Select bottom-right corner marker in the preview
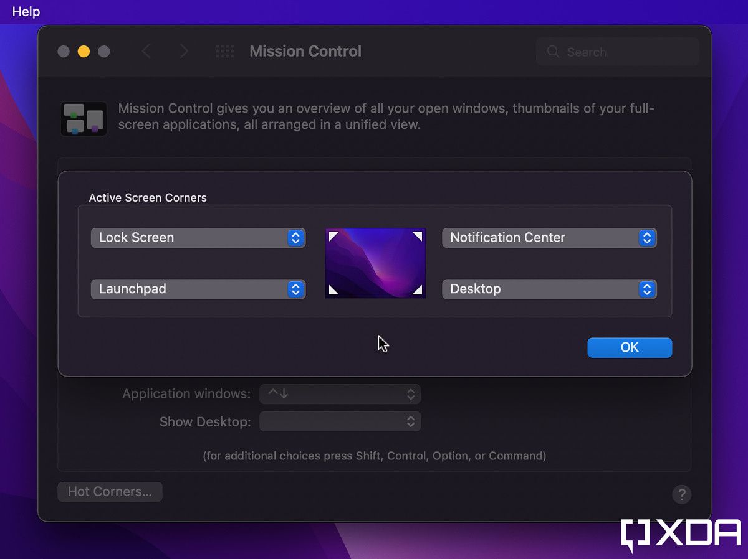Image resolution: width=748 pixels, height=559 pixels. click(418, 290)
